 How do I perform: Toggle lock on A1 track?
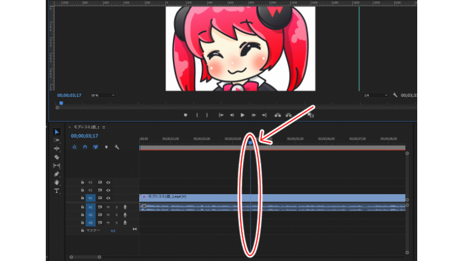[x=83, y=207]
